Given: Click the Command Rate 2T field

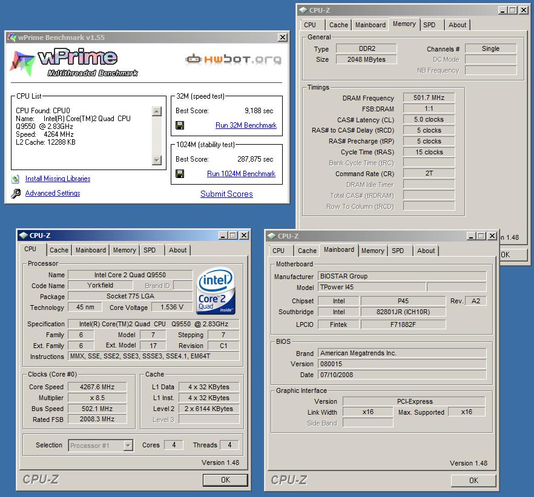Looking at the screenshot, I should coord(429,174).
